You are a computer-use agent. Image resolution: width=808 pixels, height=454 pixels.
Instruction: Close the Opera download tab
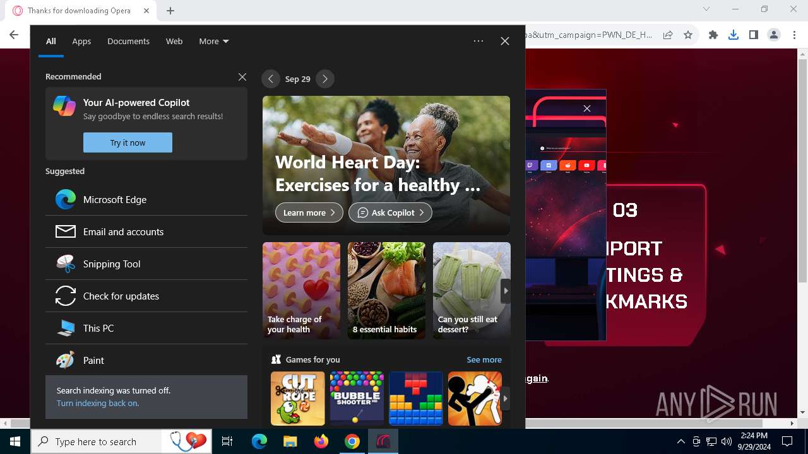[146, 11]
